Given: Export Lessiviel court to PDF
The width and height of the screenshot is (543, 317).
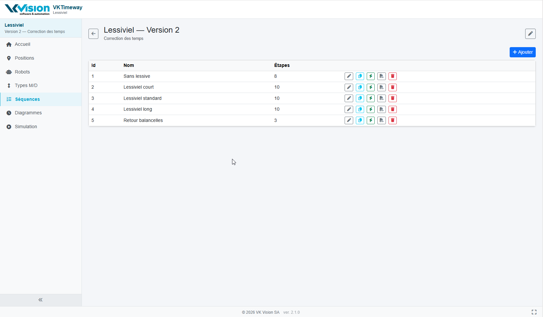Looking at the screenshot, I should pyautogui.click(x=382, y=87).
